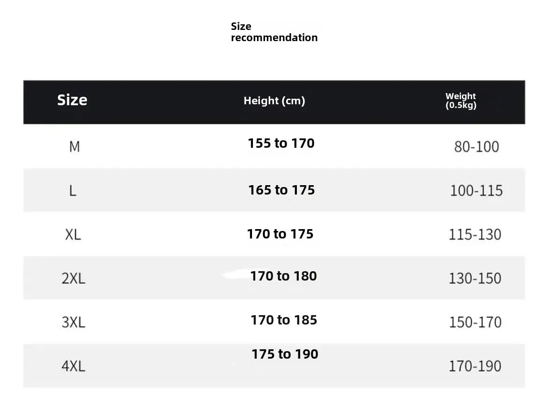Click the "170 to 180" height value

pos(283,276)
